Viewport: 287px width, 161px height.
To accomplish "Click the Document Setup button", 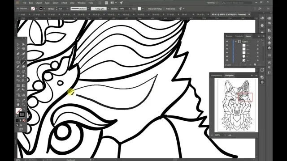I will coord(155,8).
